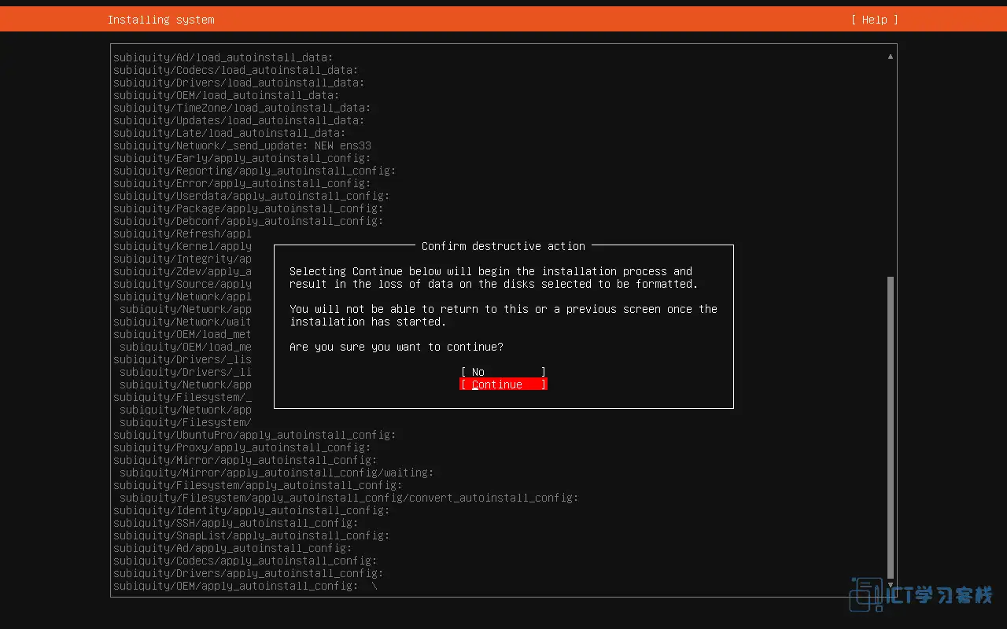Select log line "subiquity/UbuntuPro/apply_autoinstall_config:"
This screenshot has height=629, width=1007.
[x=255, y=435]
